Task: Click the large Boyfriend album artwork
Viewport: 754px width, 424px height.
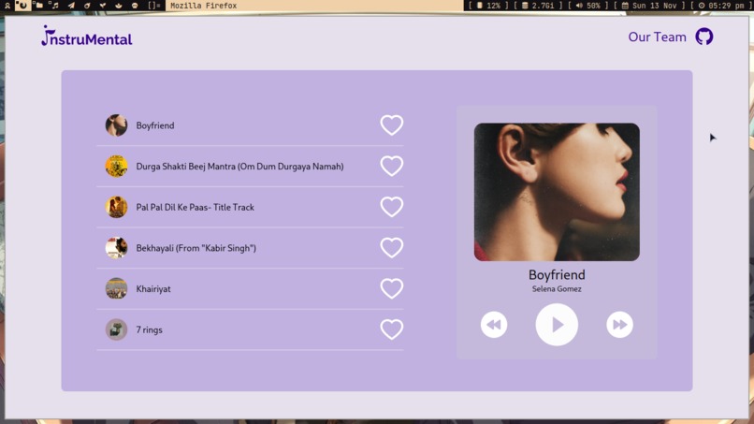Action: click(557, 192)
